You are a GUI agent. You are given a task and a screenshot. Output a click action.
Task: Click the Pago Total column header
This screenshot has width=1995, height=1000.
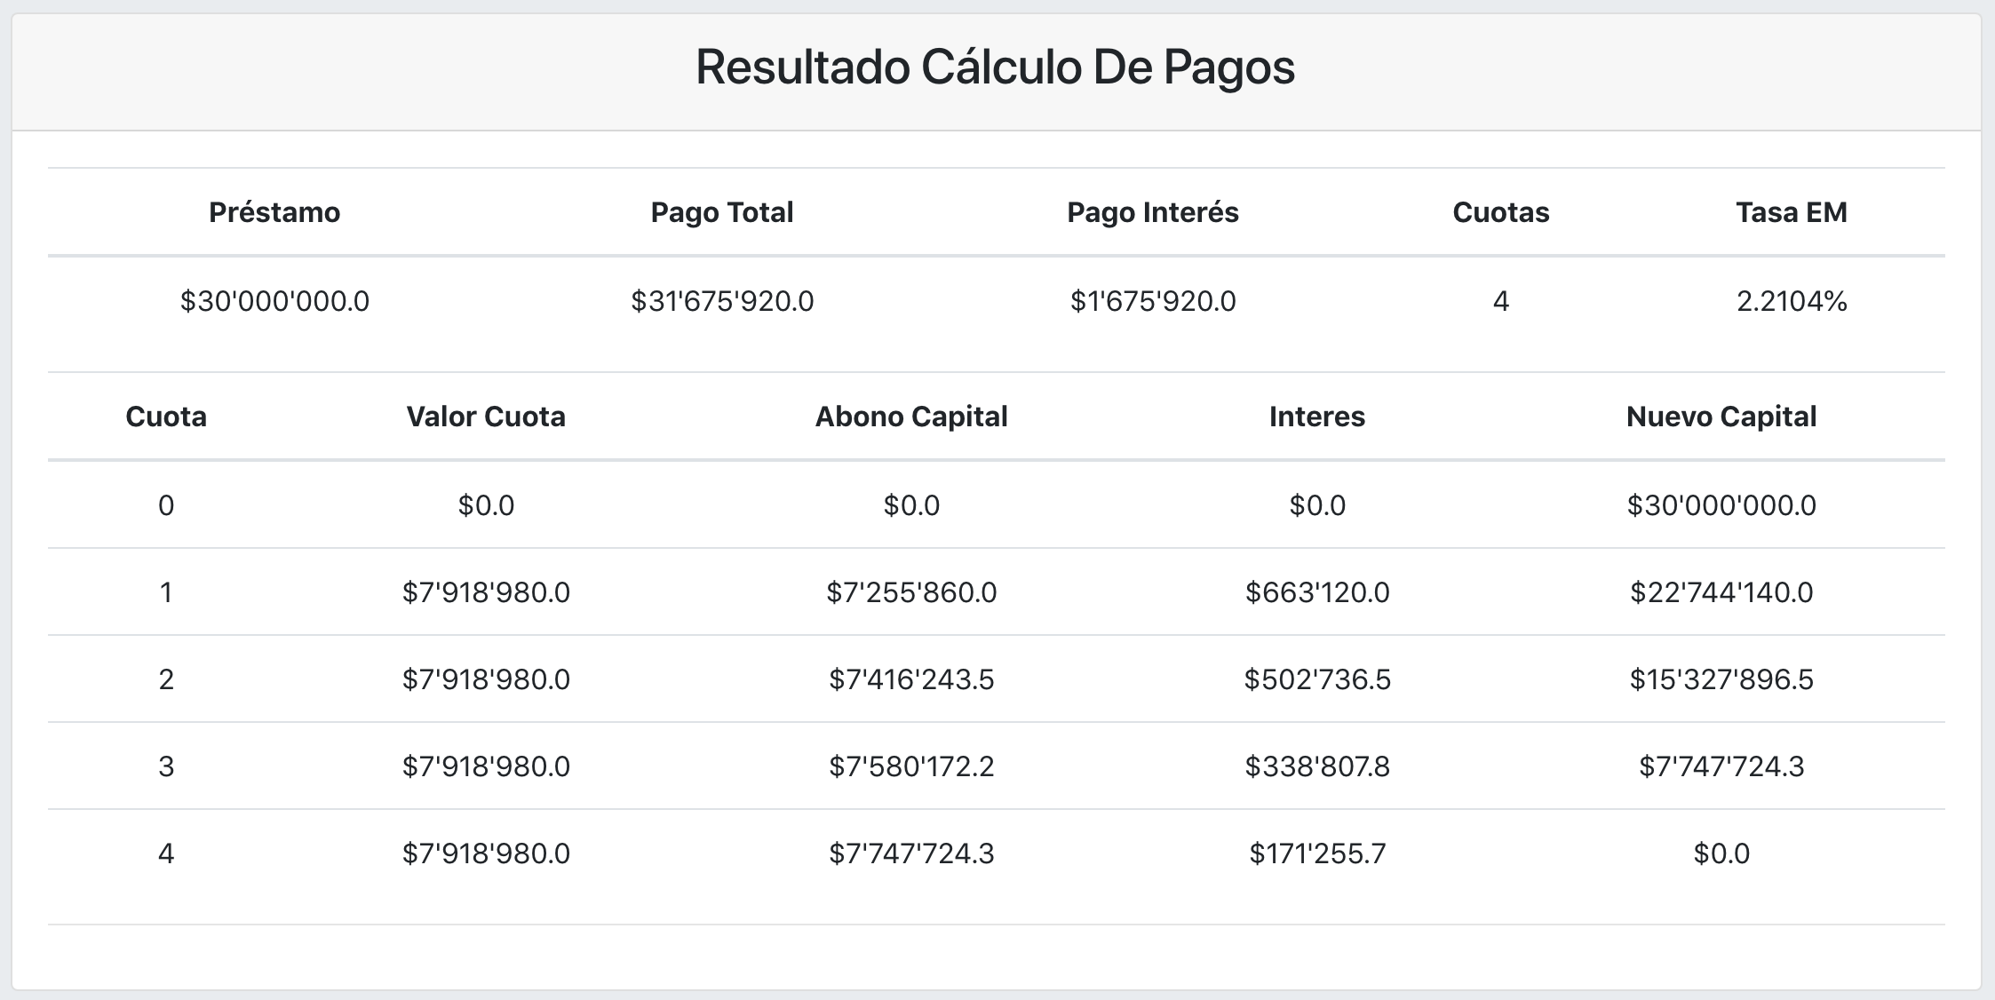[x=722, y=212]
